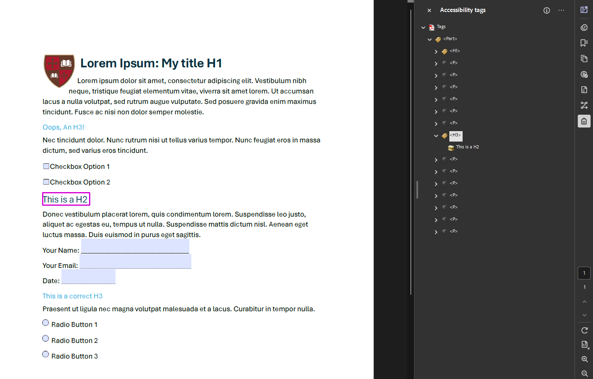Viewport: 593px width, 379px height.
Task: Click the Accessibility tags info icon
Action: [546, 10]
